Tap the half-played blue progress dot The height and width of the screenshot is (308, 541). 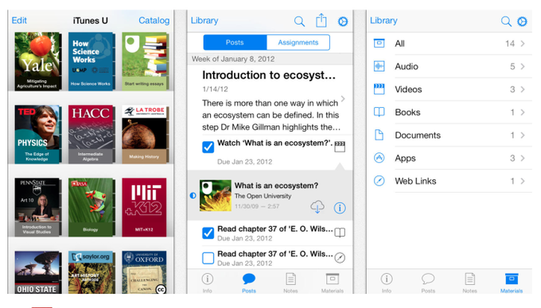(x=193, y=195)
